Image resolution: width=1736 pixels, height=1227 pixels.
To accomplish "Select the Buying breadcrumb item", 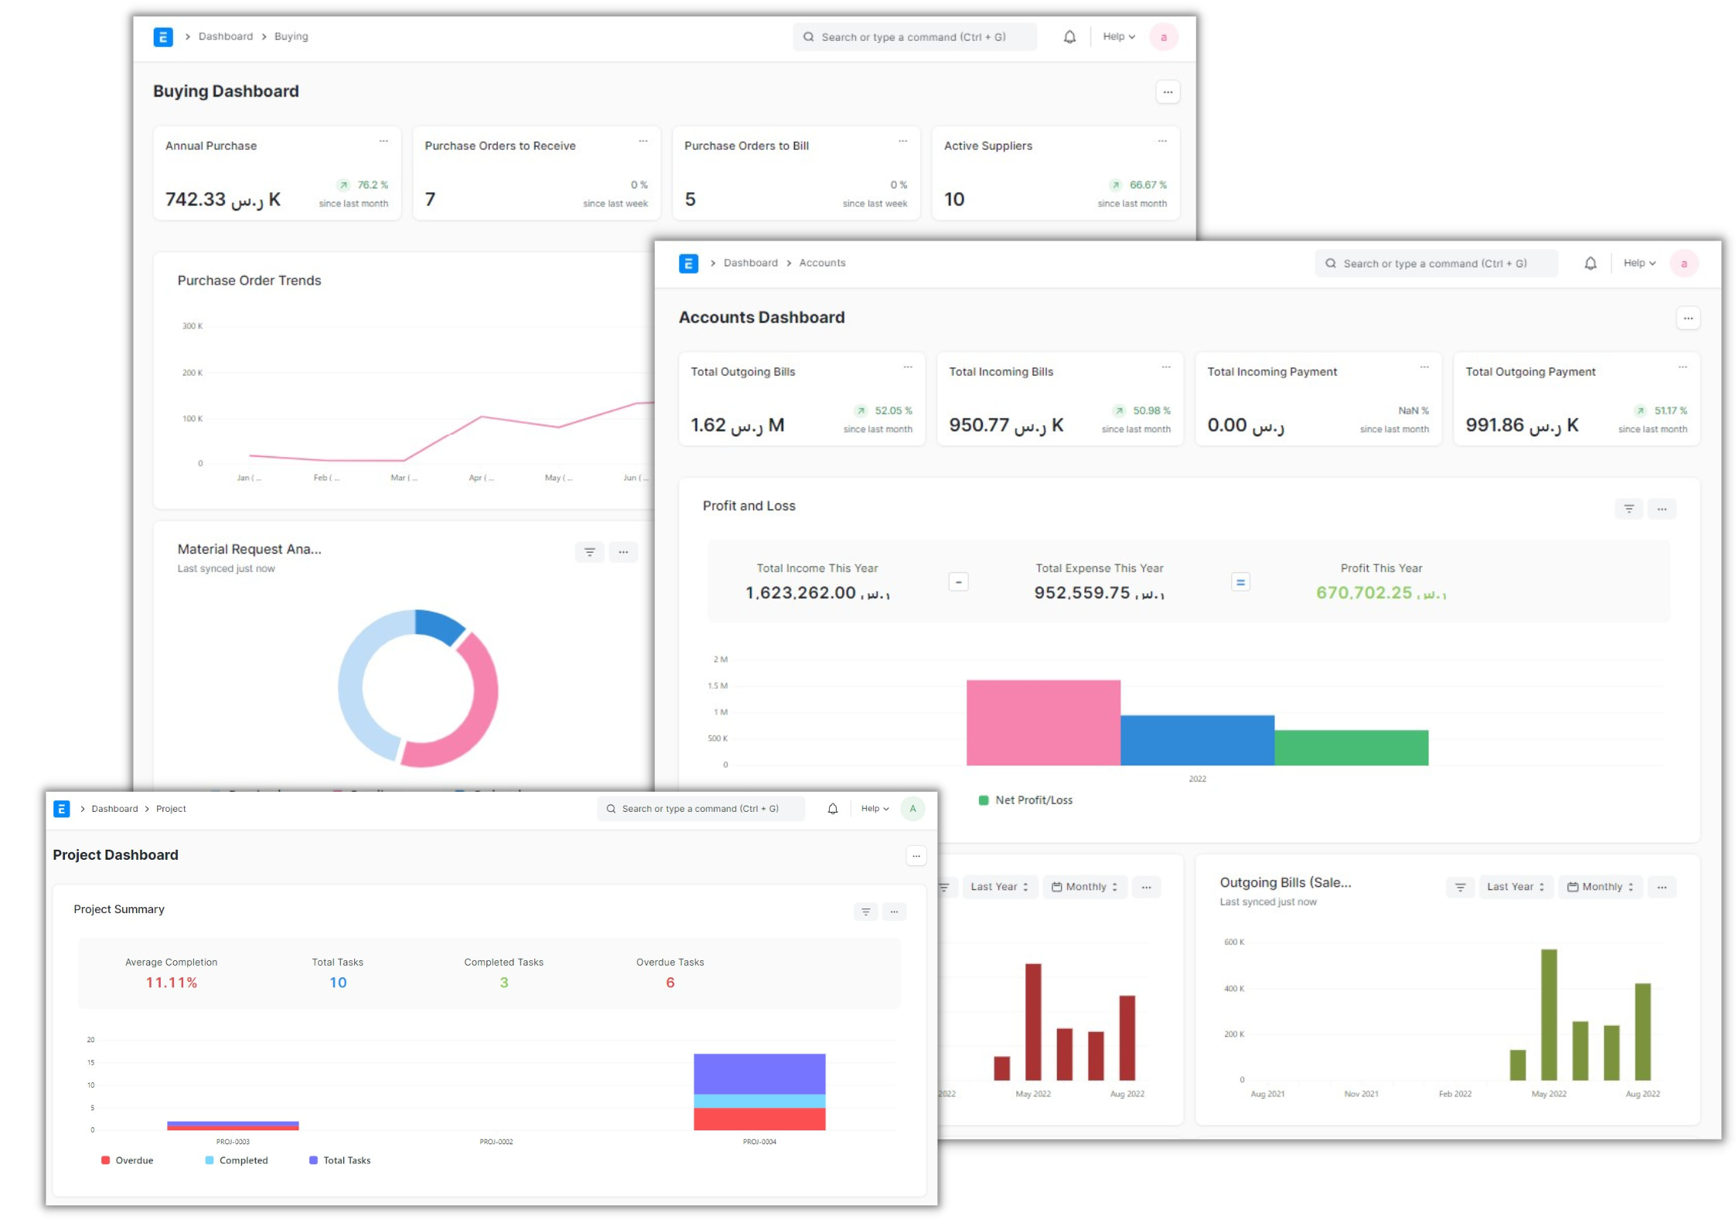I will pyautogui.click(x=292, y=36).
